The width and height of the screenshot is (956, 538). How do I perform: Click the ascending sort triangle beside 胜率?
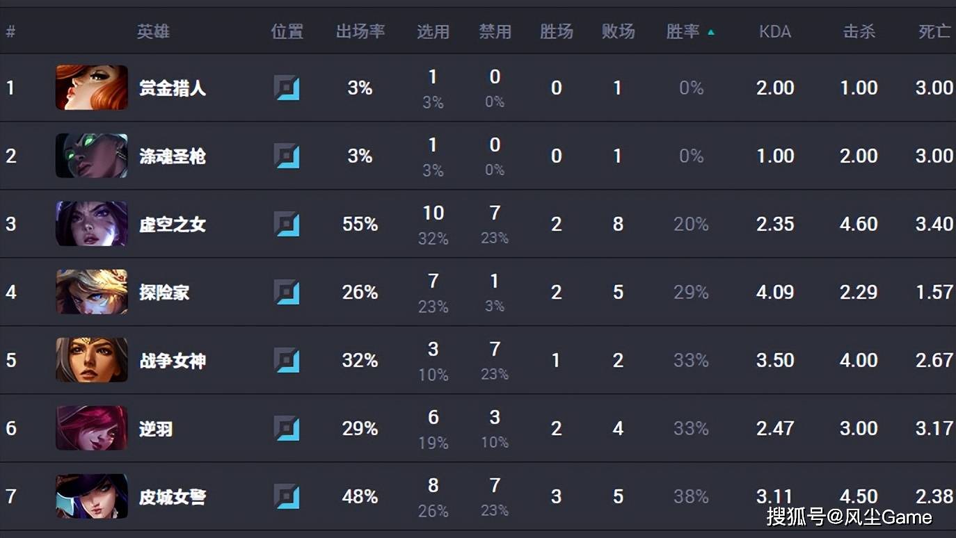711,31
